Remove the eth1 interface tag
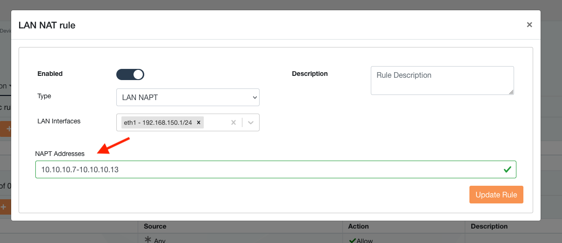This screenshot has height=243, width=562. click(x=199, y=123)
